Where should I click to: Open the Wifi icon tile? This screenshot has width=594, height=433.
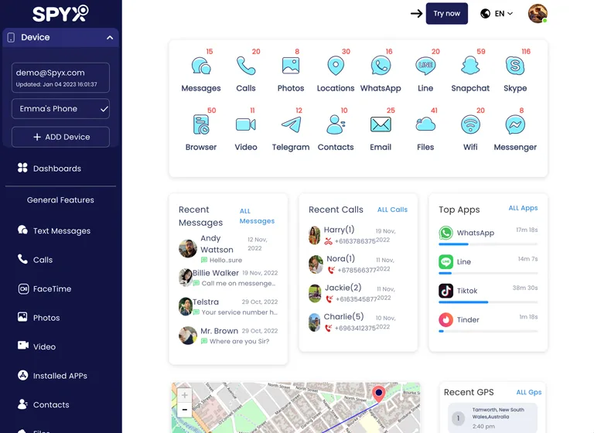[x=470, y=124]
